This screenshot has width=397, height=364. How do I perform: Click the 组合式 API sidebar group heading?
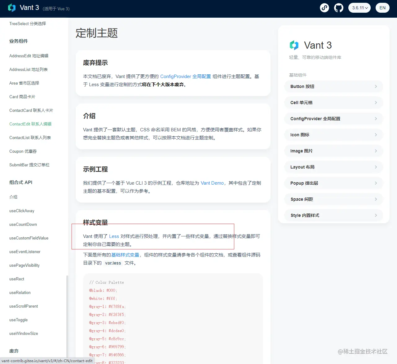(x=21, y=182)
